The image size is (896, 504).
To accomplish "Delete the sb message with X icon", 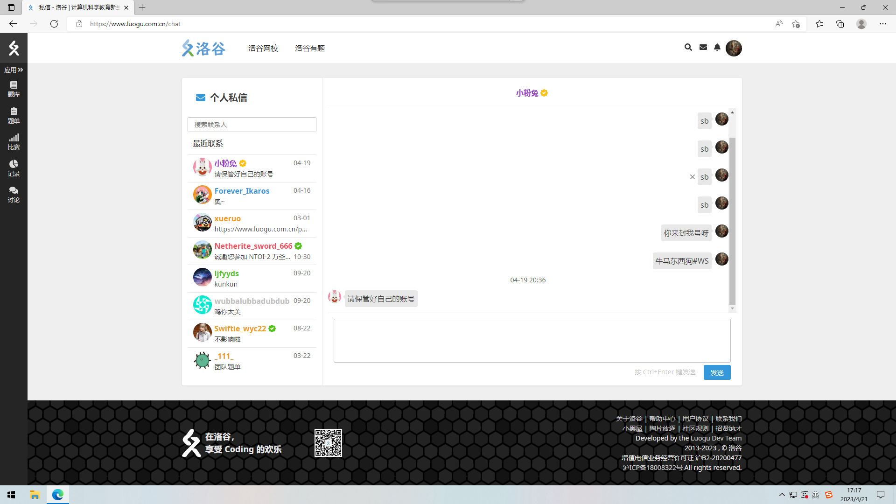I will [x=693, y=177].
